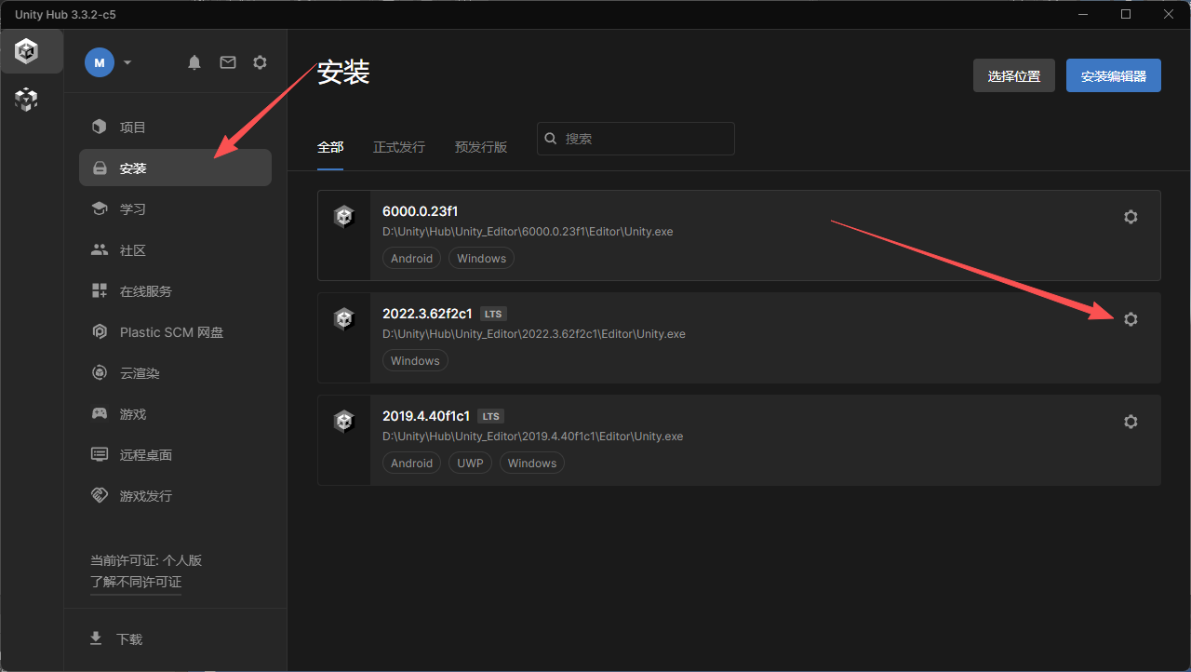Click install path of 2022.3.62f2c1
Image resolution: width=1191 pixels, height=672 pixels.
pyautogui.click(x=534, y=334)
